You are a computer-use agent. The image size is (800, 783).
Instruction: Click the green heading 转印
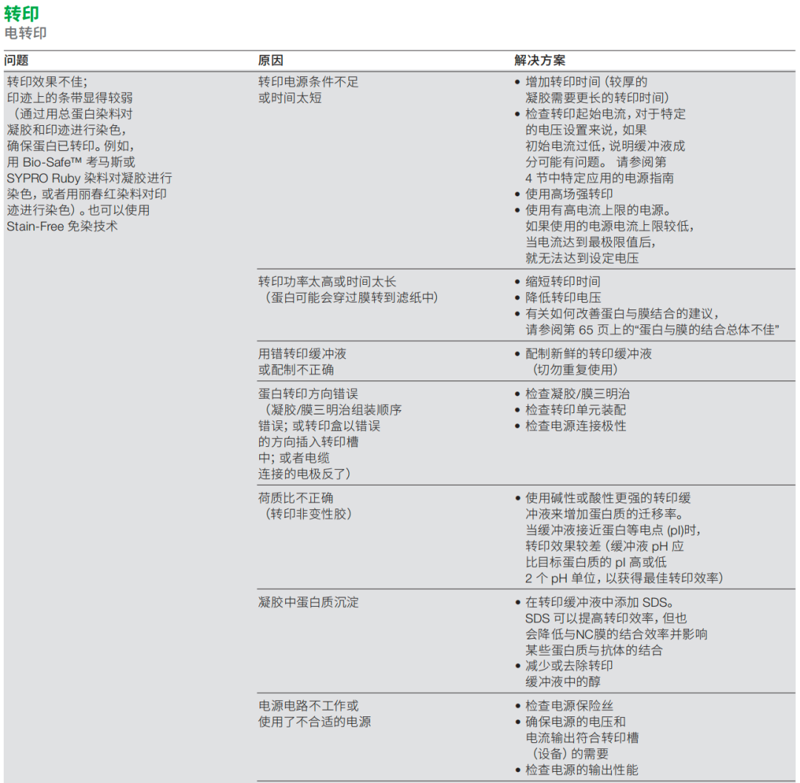pos(21,13)
